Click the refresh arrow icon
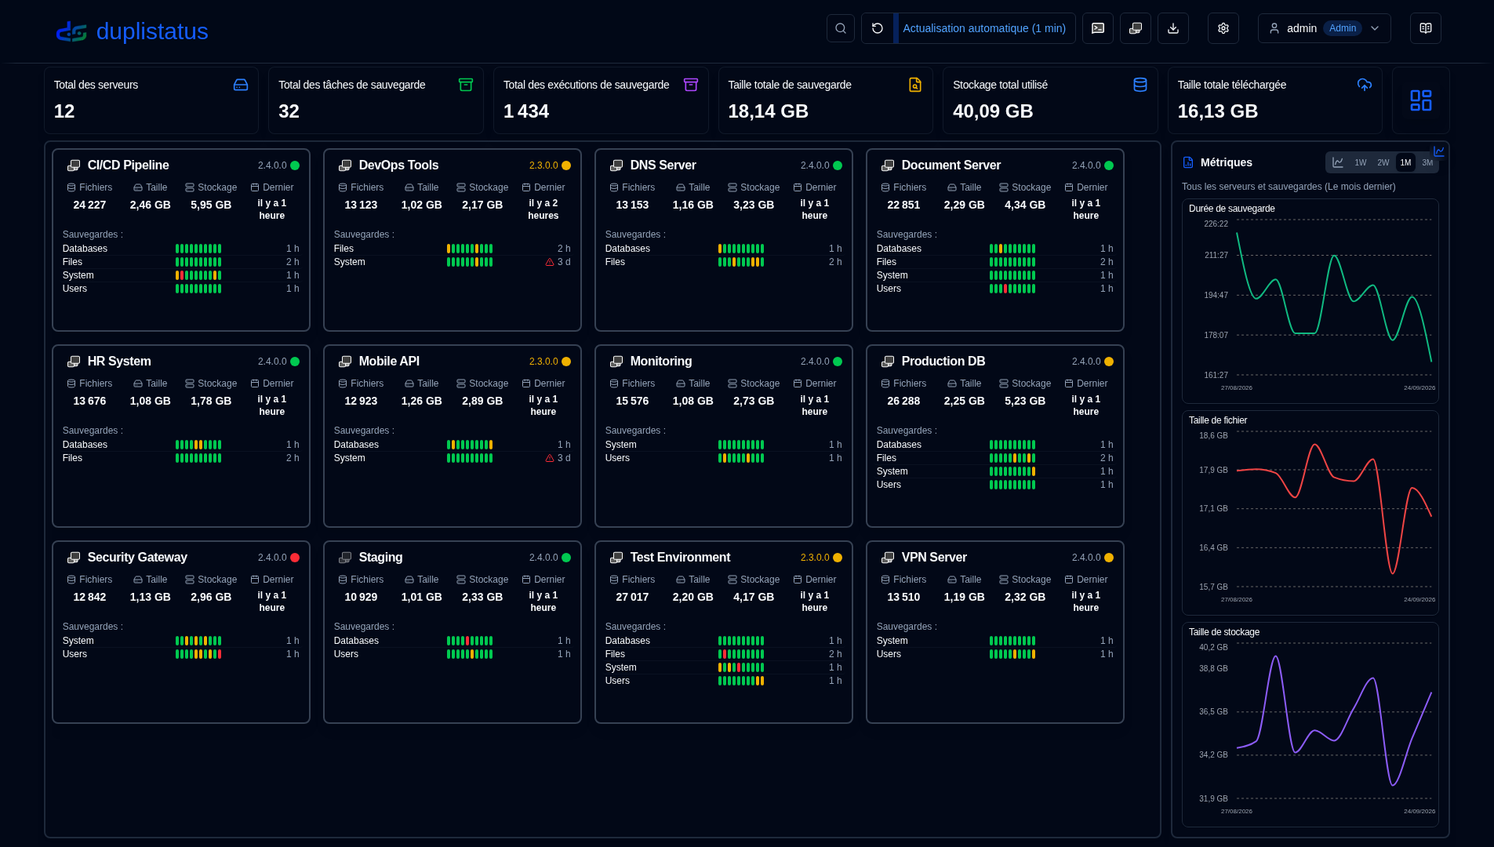This screenshot has width=1494, height=847. [x=878, y=28]
